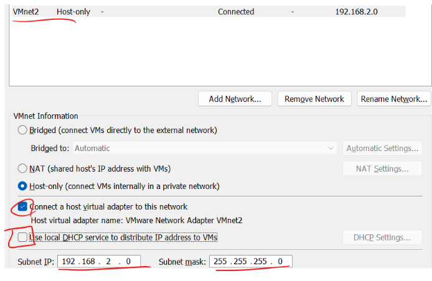This screenshot has width=432, height=281.
Task: Open Automatic Settings for bridging
Action: coord(382,148)
